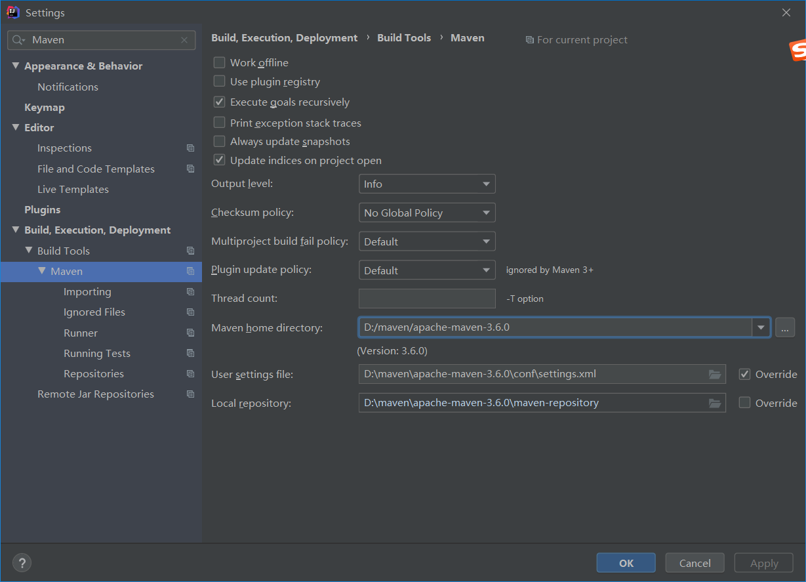Screen dimensions: 806x582
Task: Check Override for Local repository
Action: coord(744,403)
